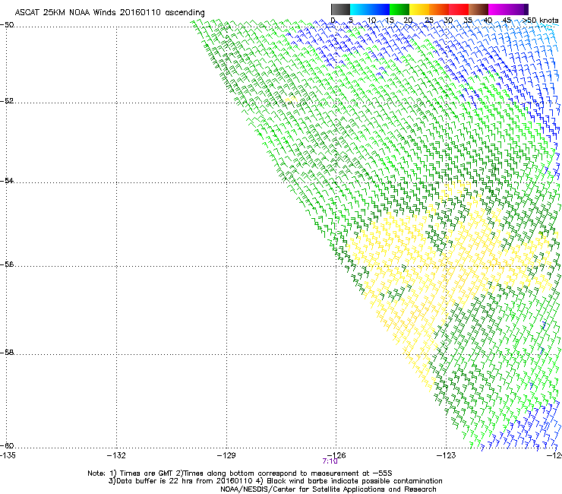
Task: Click the longitude label '-135'
Action: [8, 455]
